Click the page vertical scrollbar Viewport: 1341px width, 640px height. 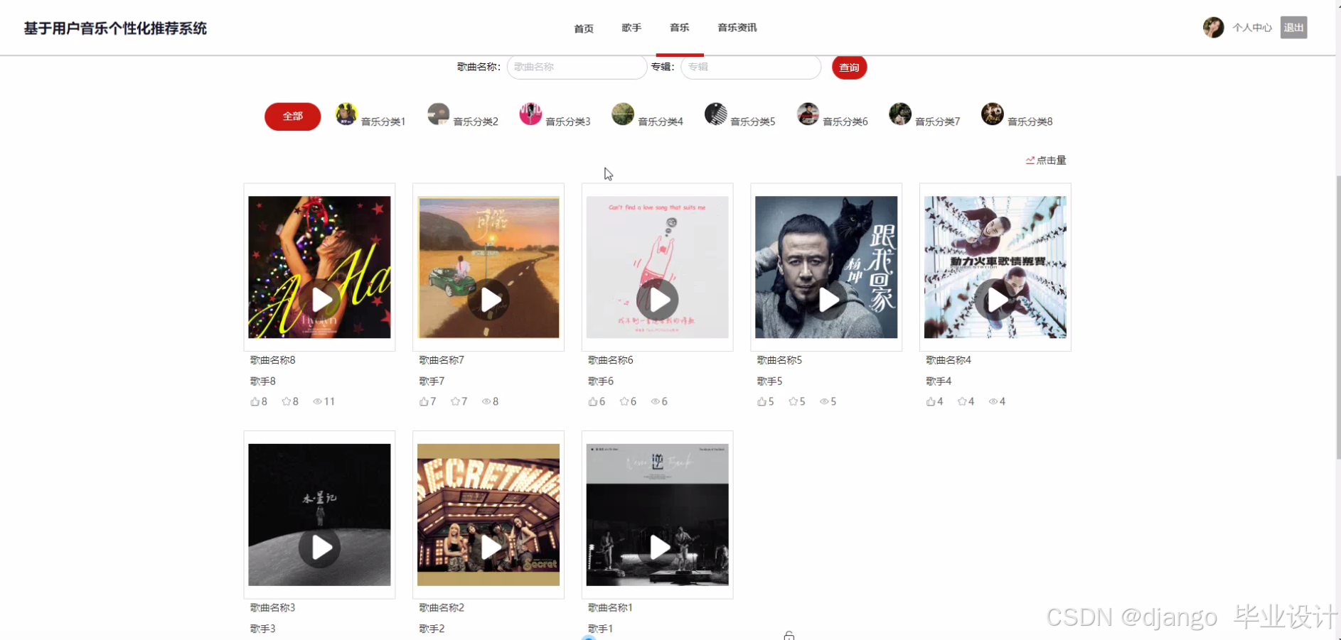point(1338,316)
